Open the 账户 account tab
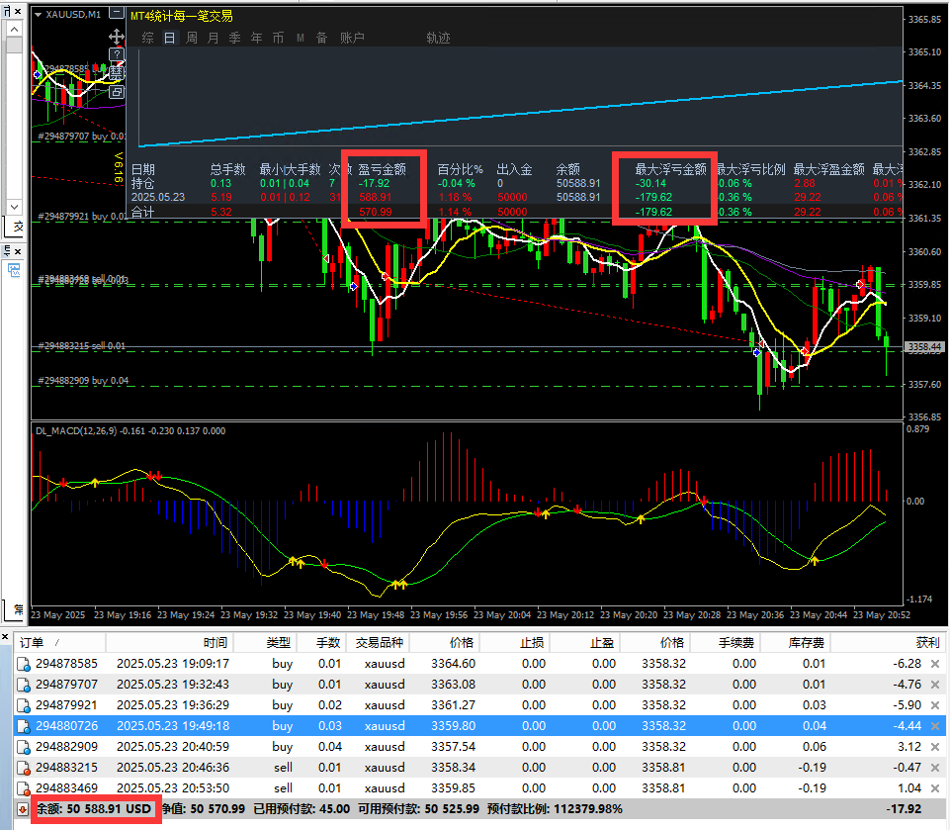The height and width of the screenshot is (830, 950). coord(352,39)
